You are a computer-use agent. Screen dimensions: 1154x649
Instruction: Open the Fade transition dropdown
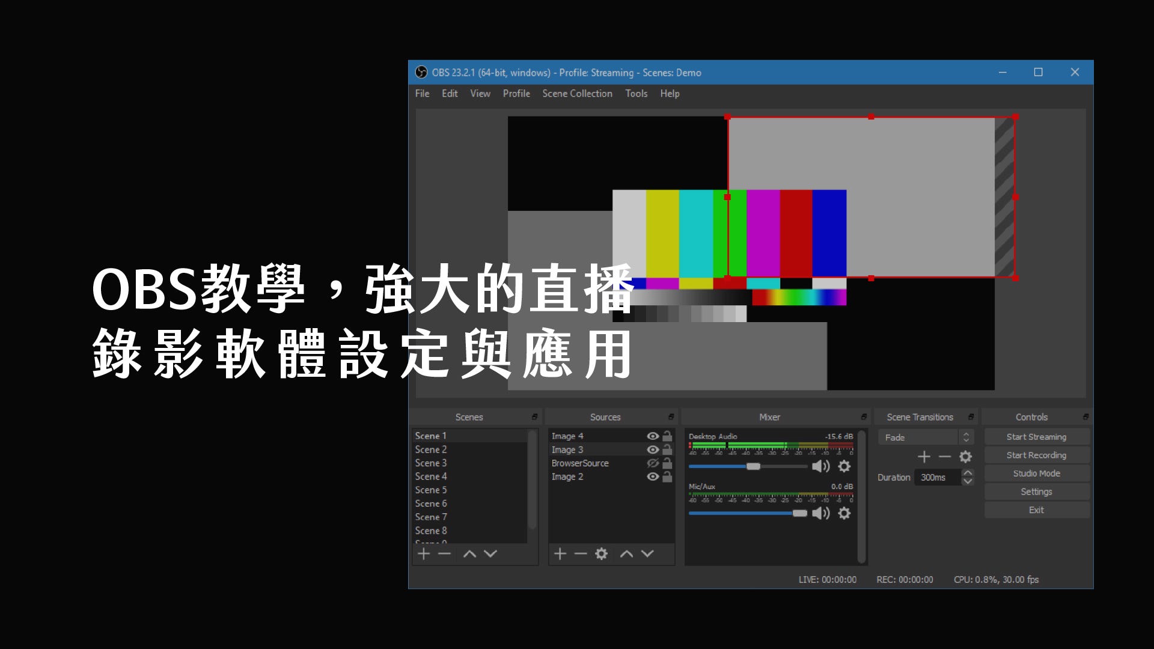[x=926, y=437]
